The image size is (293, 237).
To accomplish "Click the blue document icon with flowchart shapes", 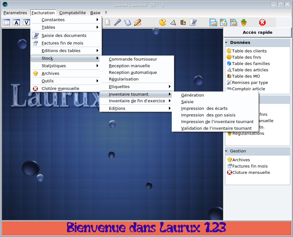I will 224,22.
